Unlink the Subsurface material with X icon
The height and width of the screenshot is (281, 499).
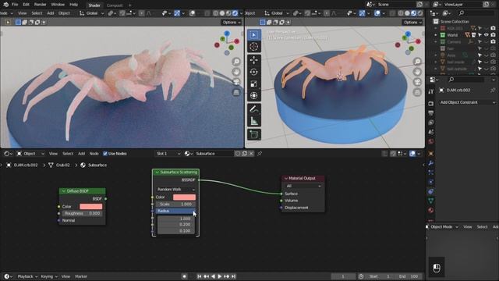coord(251,154)
